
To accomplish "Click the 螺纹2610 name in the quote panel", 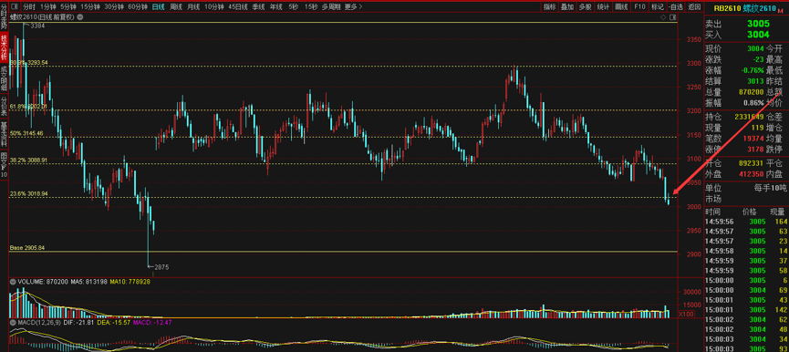I will click(x=760, y=8).
